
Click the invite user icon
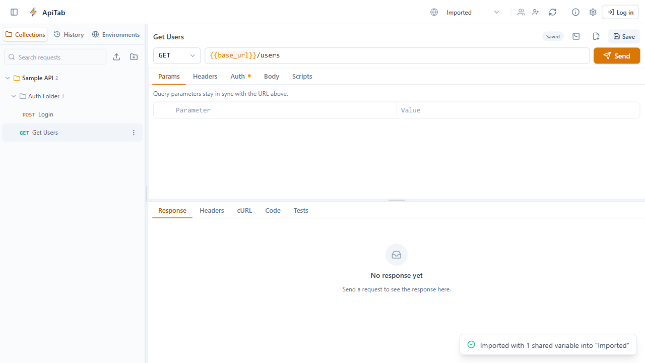[x=536, y=12]
